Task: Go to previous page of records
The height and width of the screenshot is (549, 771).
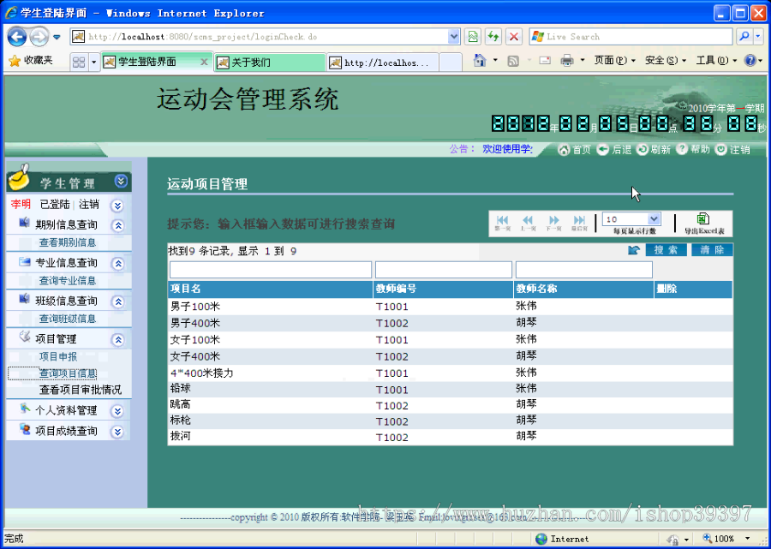Action: 528,224
